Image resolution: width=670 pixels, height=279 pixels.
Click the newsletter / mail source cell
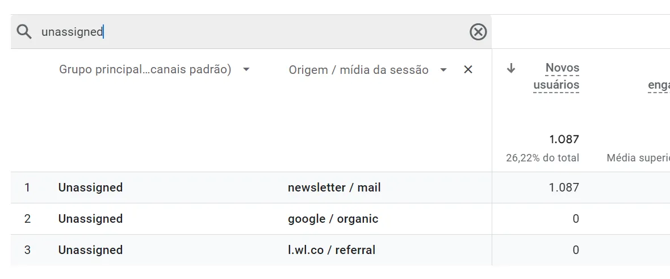pyautogui.click(x=334, y=188)
